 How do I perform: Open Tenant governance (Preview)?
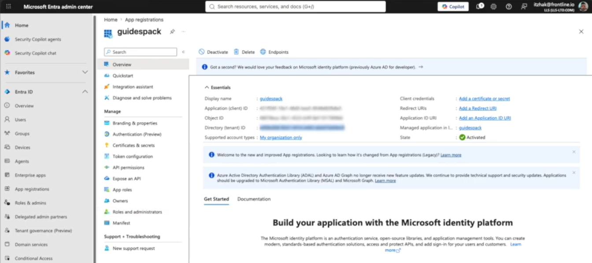(43, 231)
